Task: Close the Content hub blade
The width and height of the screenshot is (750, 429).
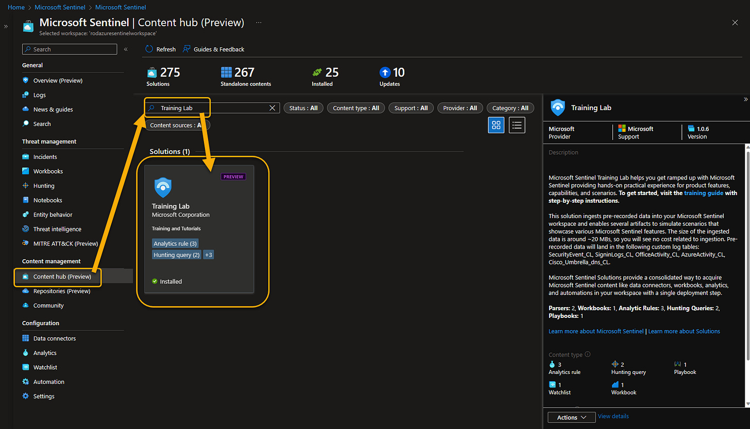Action: (x=735, y=23)
